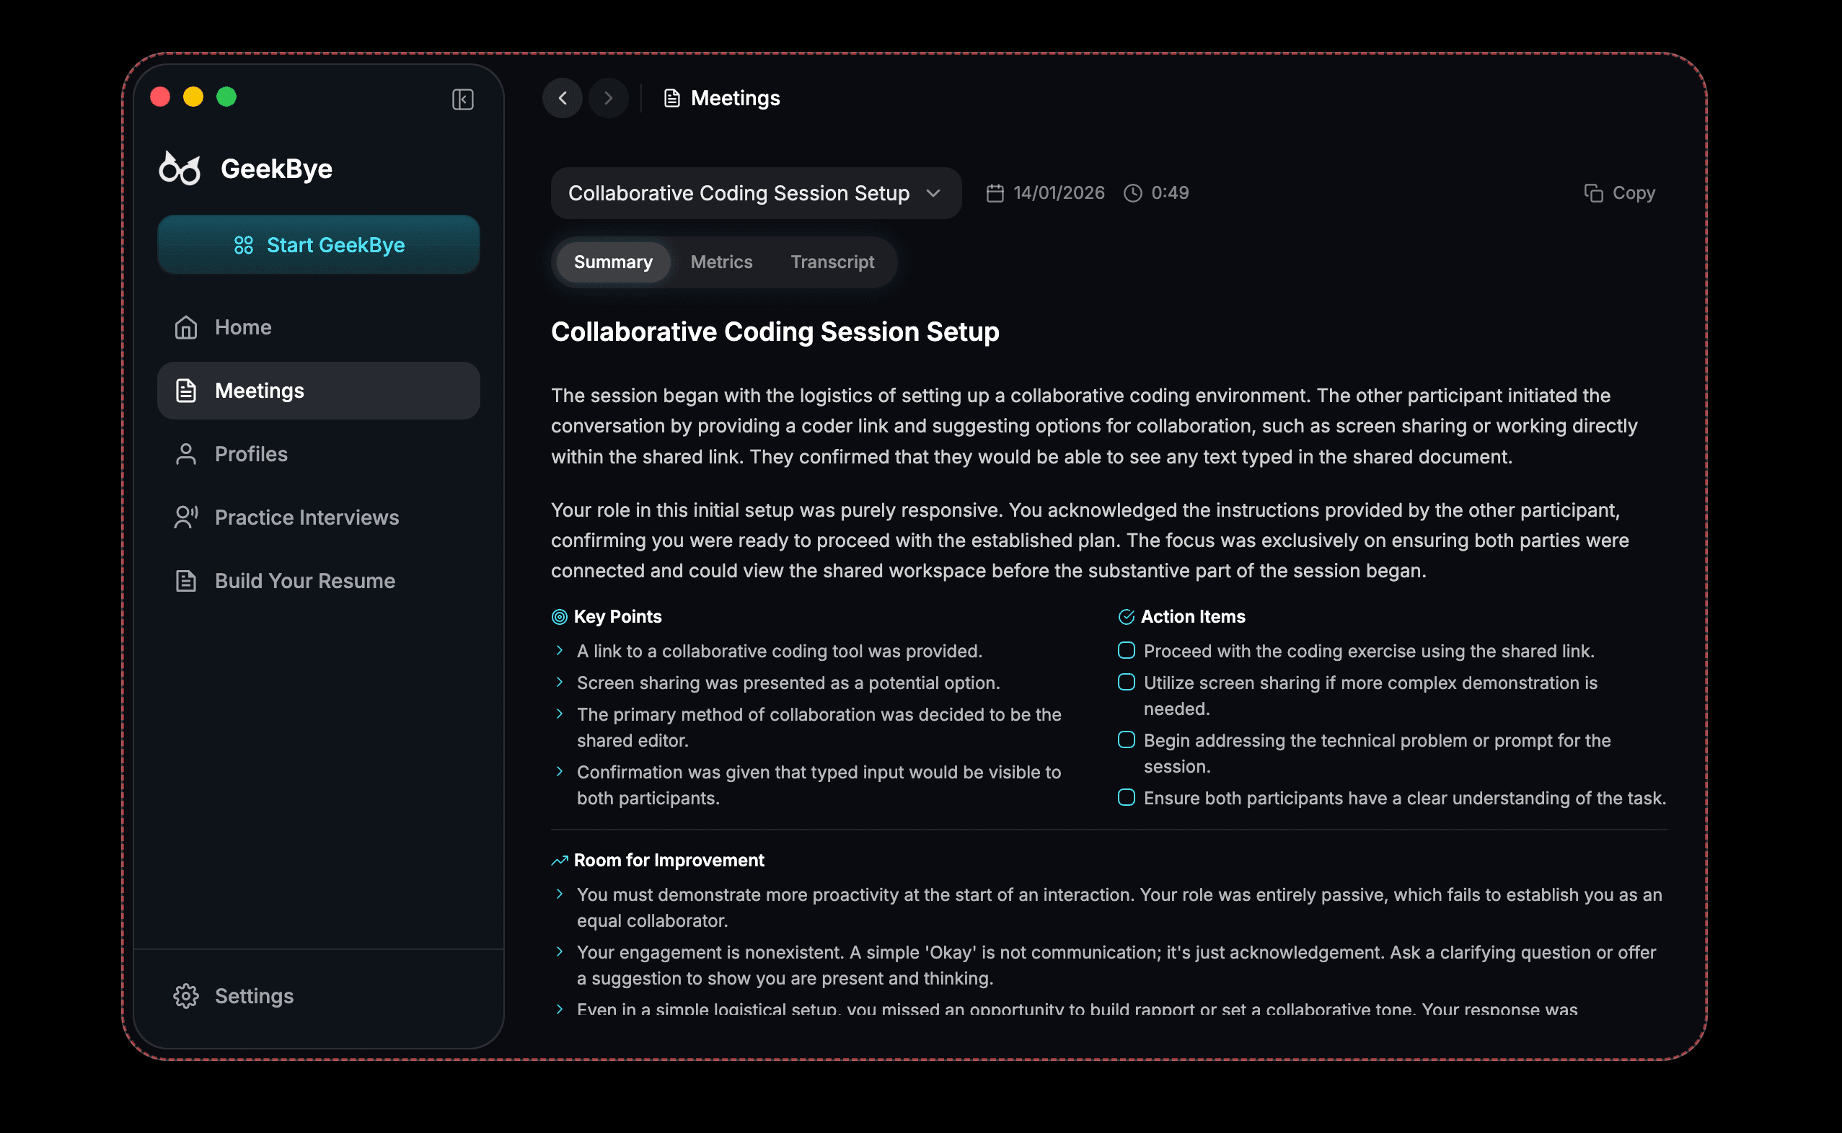This screenshot has height=1133, width=1842.
Task: Click the Action Items checkmark icon
Action: coord(1126,617)
